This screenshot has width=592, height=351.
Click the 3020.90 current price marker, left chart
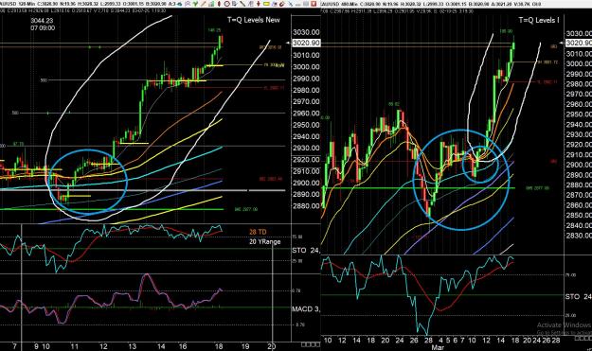pyautogui.click(x=306, y=43)
